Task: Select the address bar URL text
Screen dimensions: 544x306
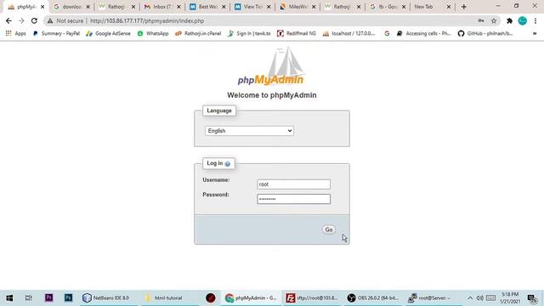Action: click(147, 20)
